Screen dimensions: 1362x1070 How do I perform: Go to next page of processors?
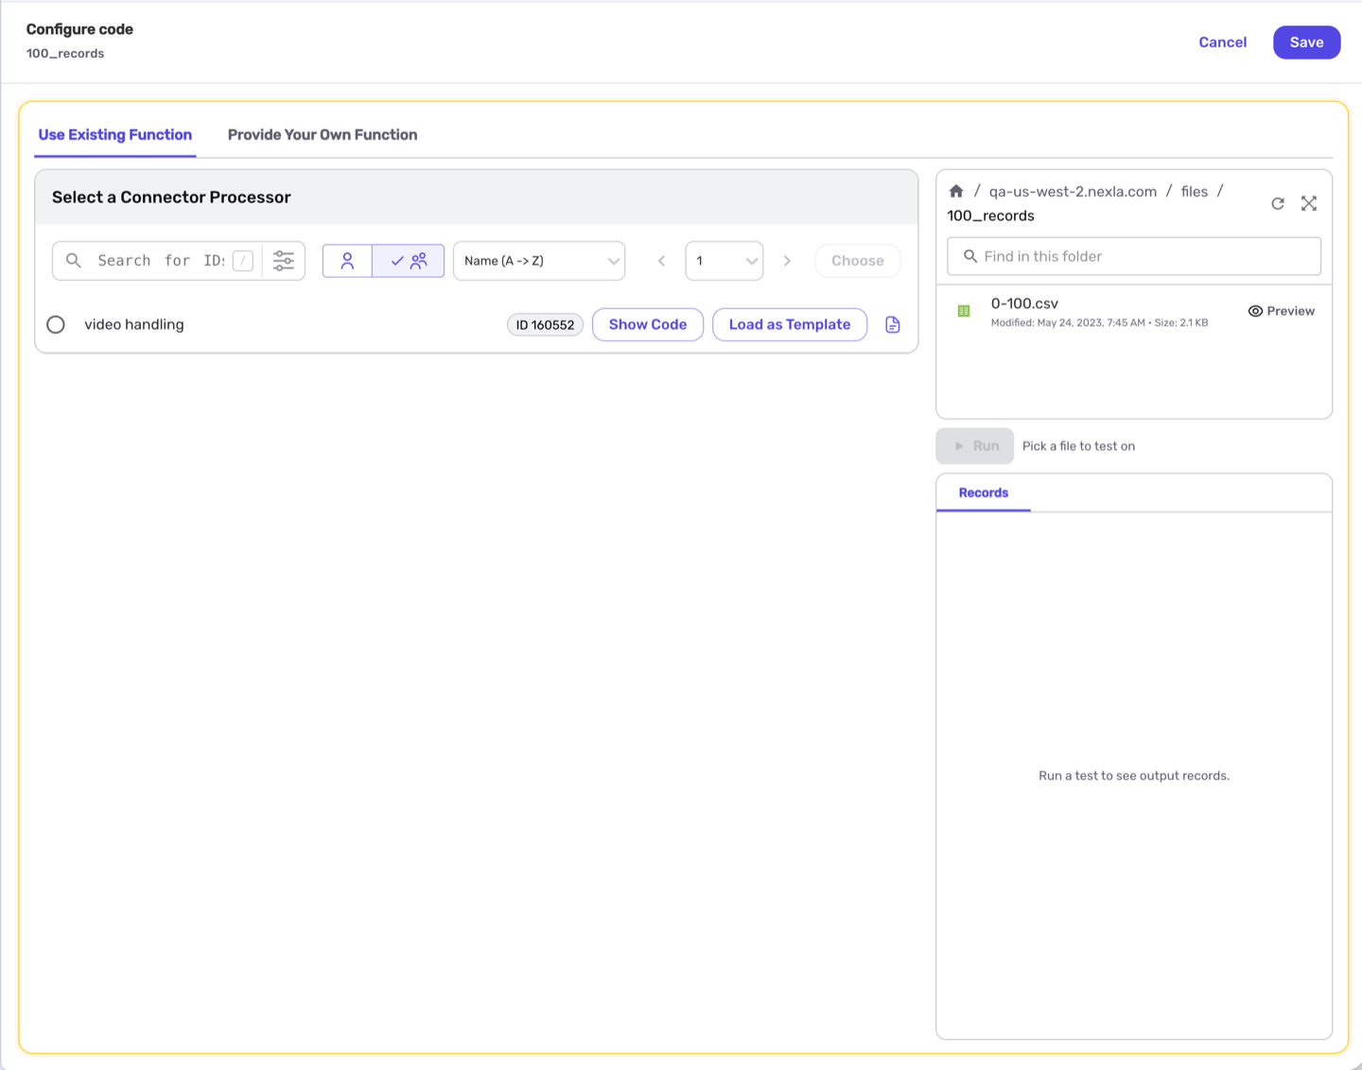pyautogui.click(x=787, y=261)
